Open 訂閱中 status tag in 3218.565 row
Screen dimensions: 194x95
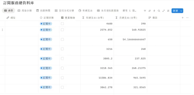coord(46,68)
